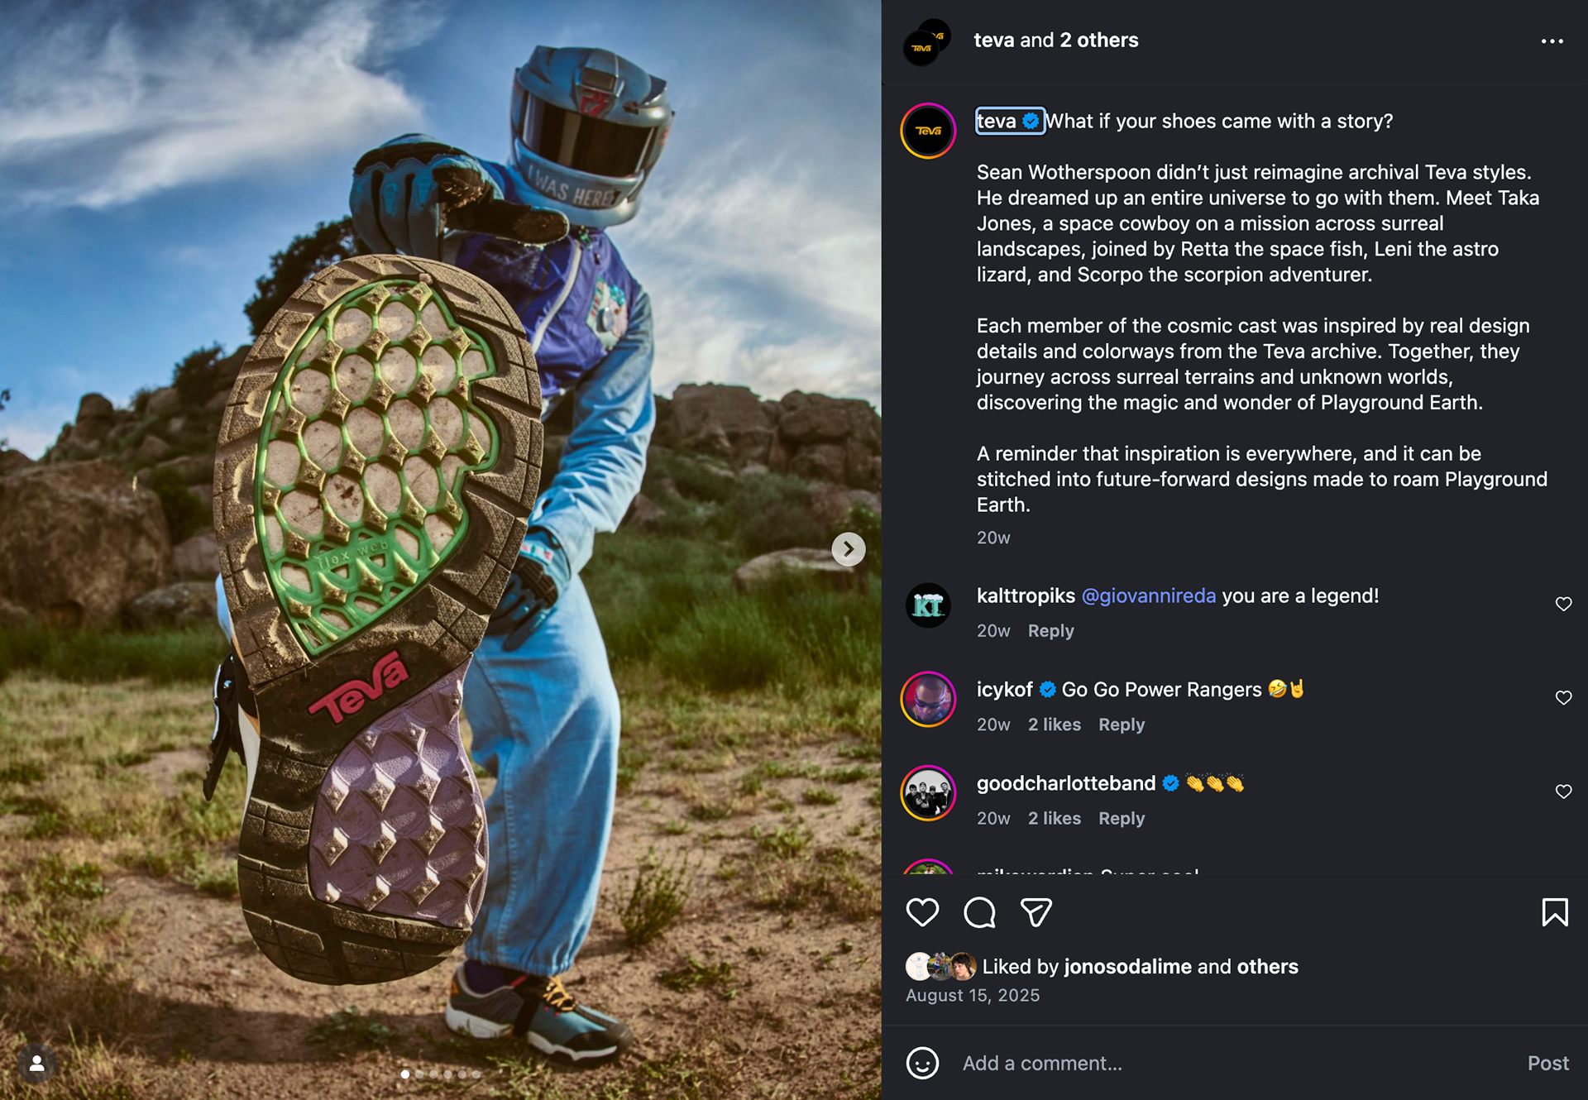
Task: Open @giovannireda mention link
Action: point(1149,595)
